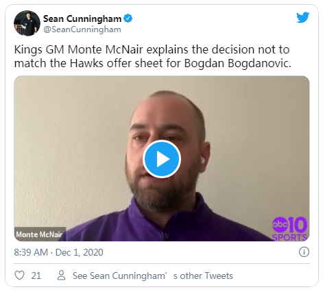This screenshot has width=323, height=294.
Task: Open the Sean Cunningham display name
Action: tap(82, 19)
